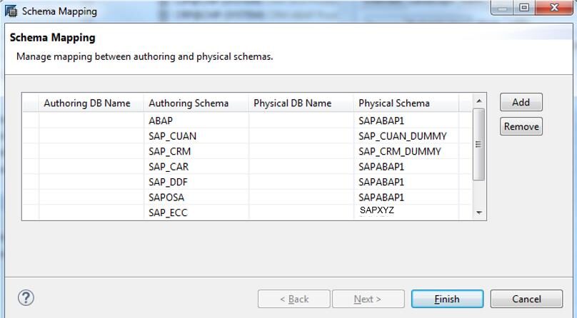The image size is (577, 318).
Task: Click the vertical scrollbar thumb in the table
Action: [479, 144]
